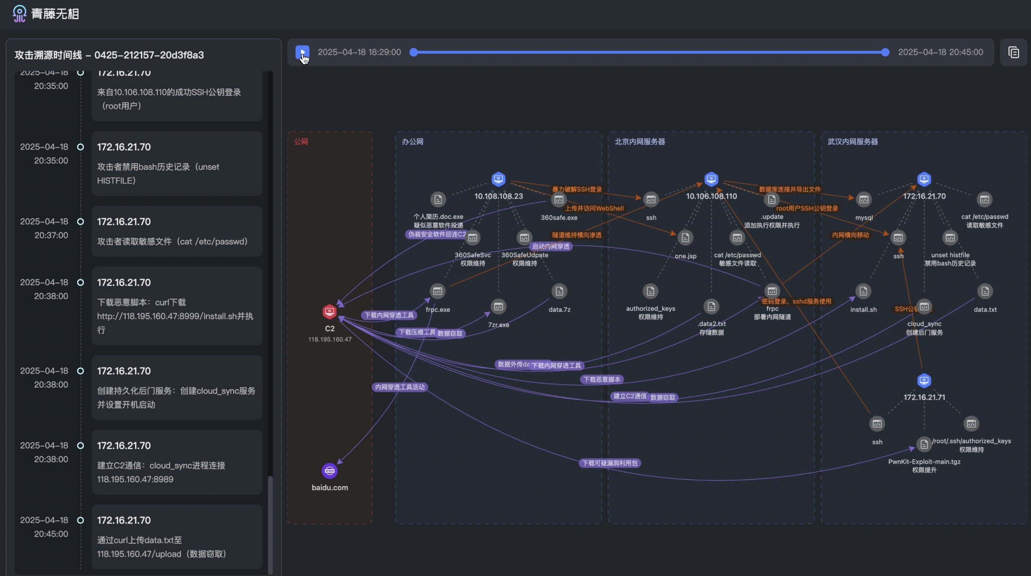Viewport: 1031px width, 576px height.
Task: Select the host node 10.108.108.23
Action: (498, 179)
